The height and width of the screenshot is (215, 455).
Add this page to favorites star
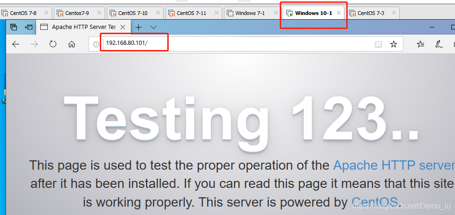394,44
